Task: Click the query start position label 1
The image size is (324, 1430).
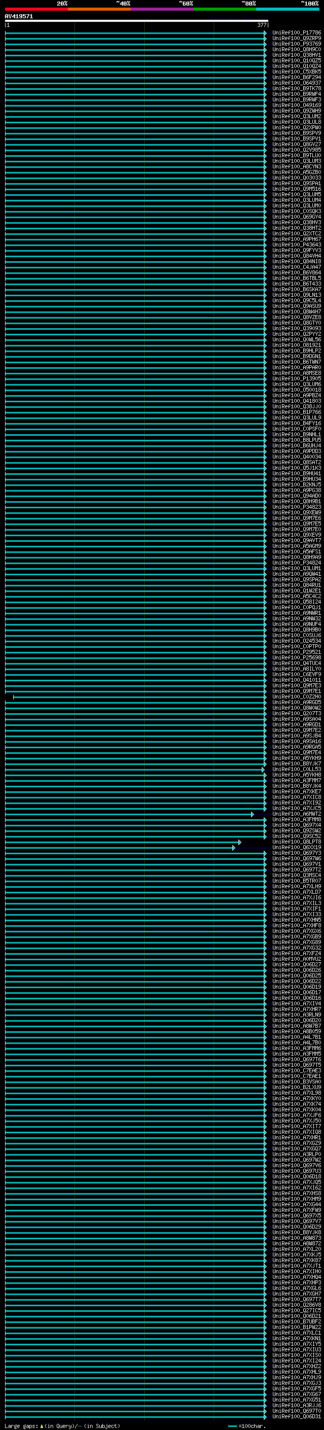Action: [x=8, y=25]
